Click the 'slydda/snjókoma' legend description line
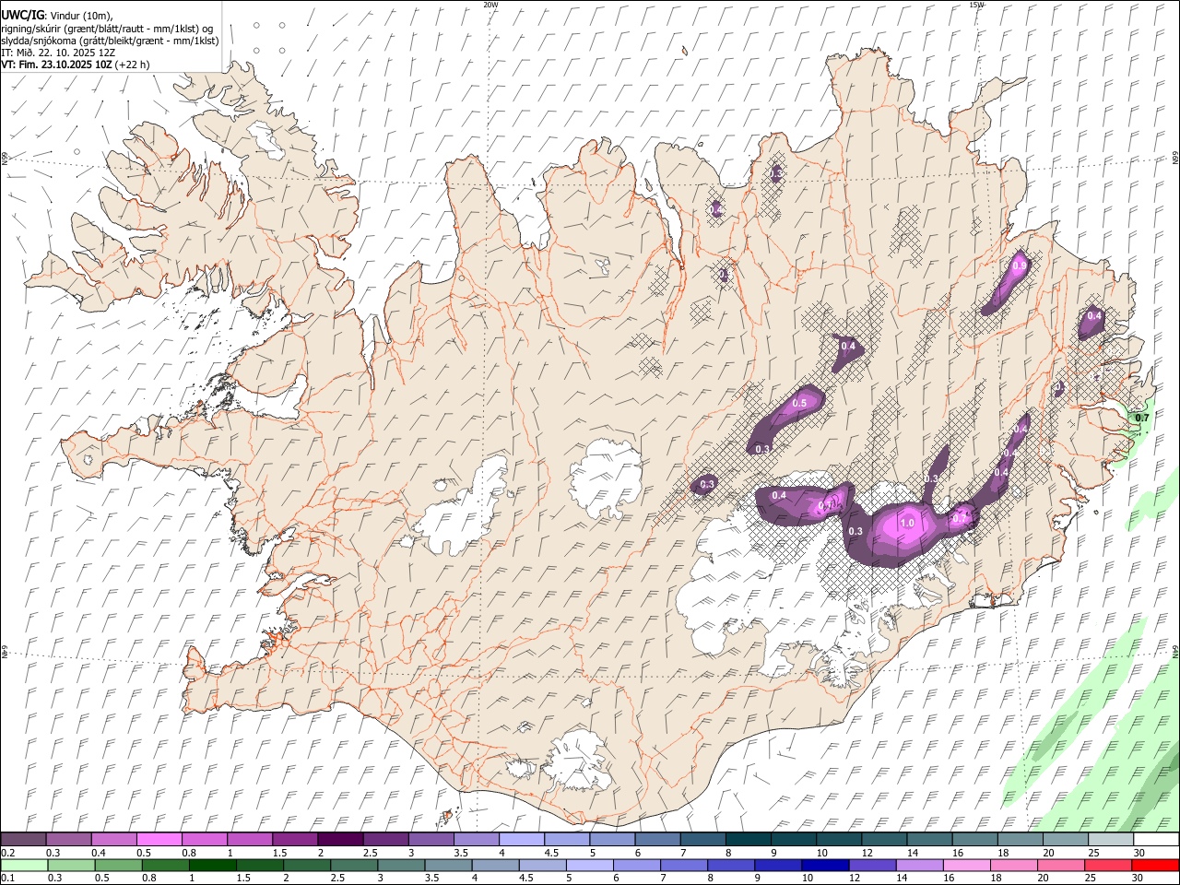The height and width of the screenshot is (885, 1180). click(x=110, y=41)
